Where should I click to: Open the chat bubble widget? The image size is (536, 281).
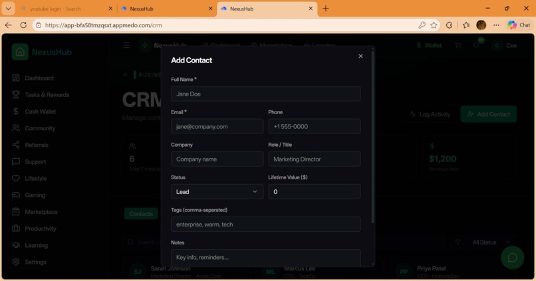click(512, 258)
